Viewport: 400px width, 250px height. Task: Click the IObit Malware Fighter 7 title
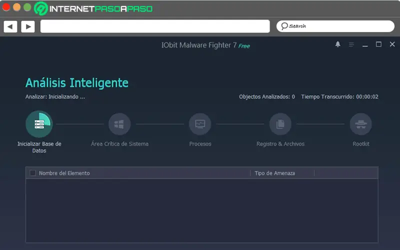point(199,45)
